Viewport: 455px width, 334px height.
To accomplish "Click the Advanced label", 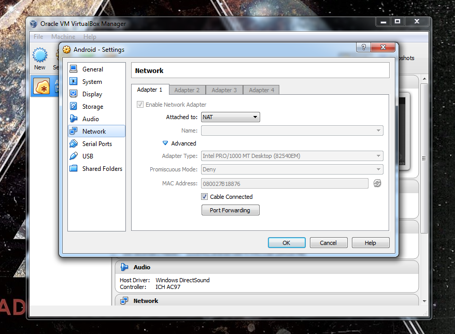I will (183, 143).
